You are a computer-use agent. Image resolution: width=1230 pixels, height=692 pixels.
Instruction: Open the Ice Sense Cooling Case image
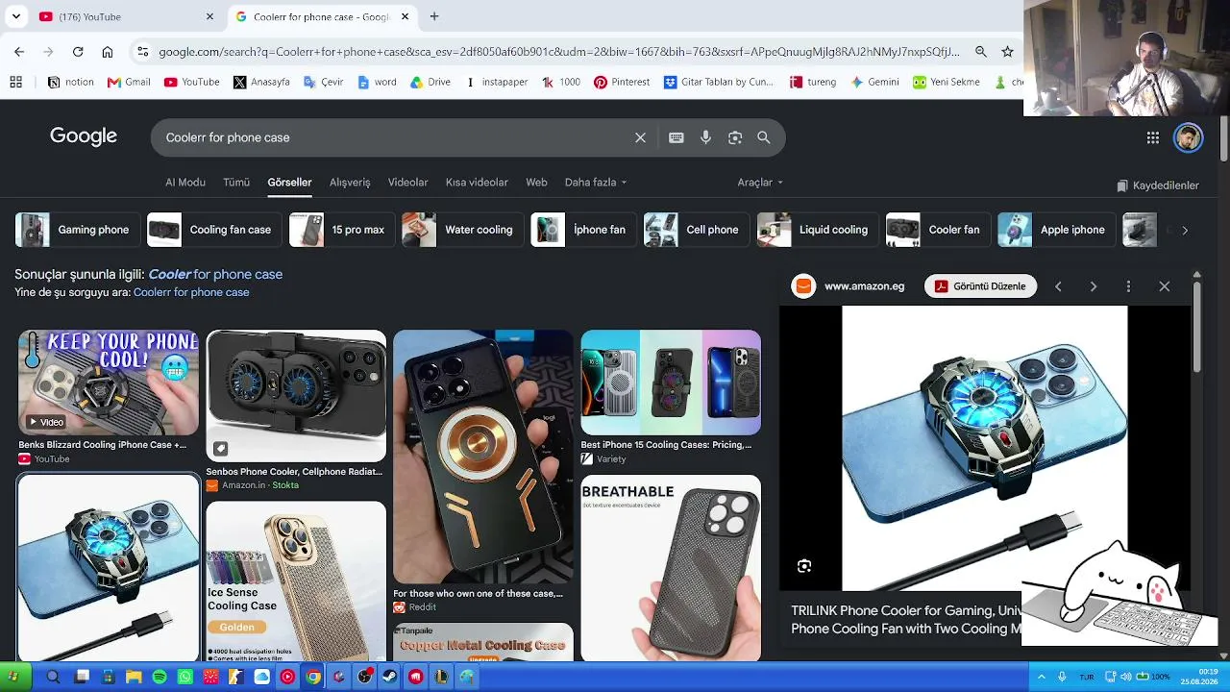(x=296, y=581)
